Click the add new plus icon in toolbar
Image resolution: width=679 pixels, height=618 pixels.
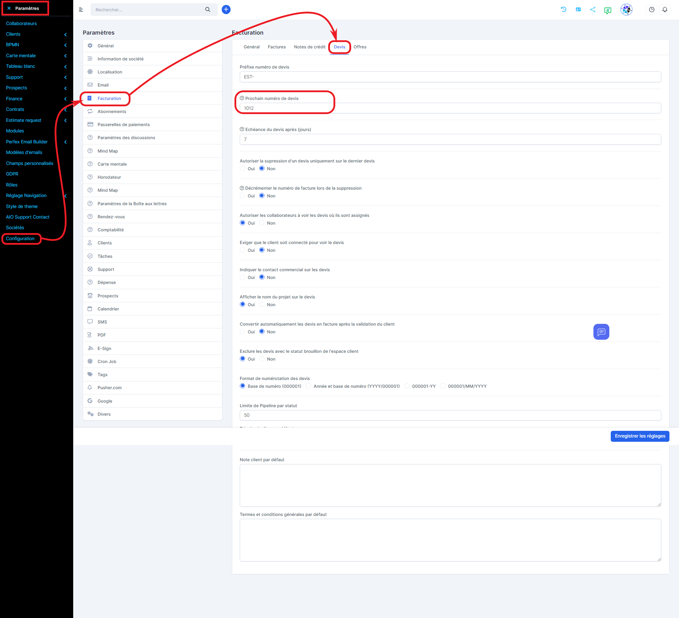pos(226,10)
